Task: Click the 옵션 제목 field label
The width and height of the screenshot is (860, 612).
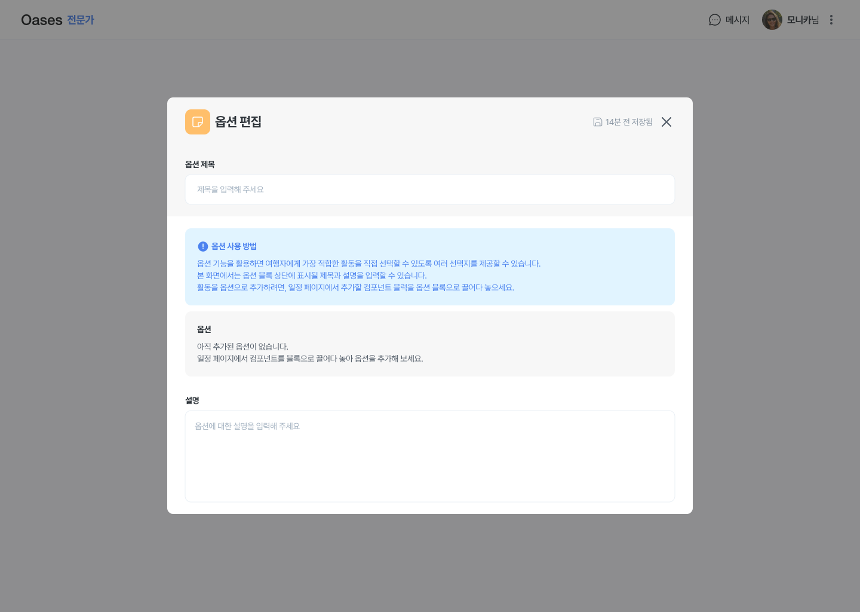Action: click(x=200, y=164)
